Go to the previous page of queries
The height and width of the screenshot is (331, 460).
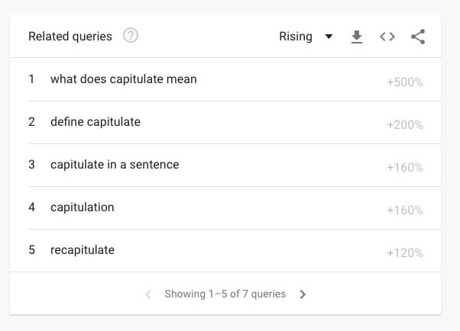coord(148,294)
